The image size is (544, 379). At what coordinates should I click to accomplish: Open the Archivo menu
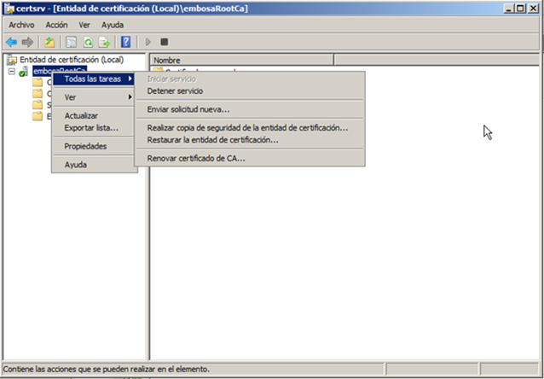pos(21,25)
